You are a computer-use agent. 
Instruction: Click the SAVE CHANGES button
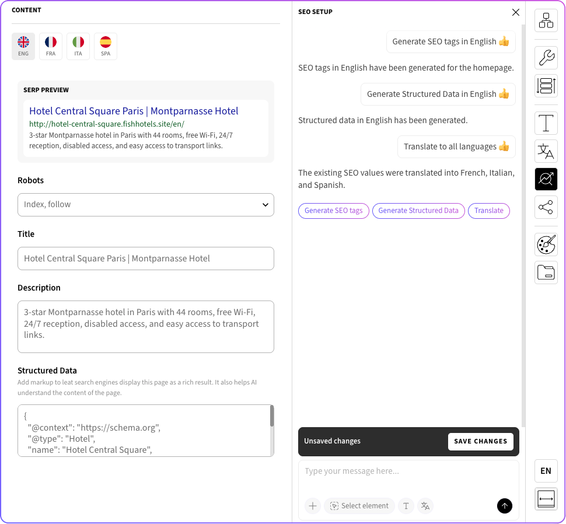[480, 441]
